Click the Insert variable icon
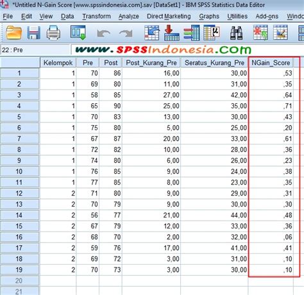Image resolution: width=304 pixels, height=295 pixels. 280,33
